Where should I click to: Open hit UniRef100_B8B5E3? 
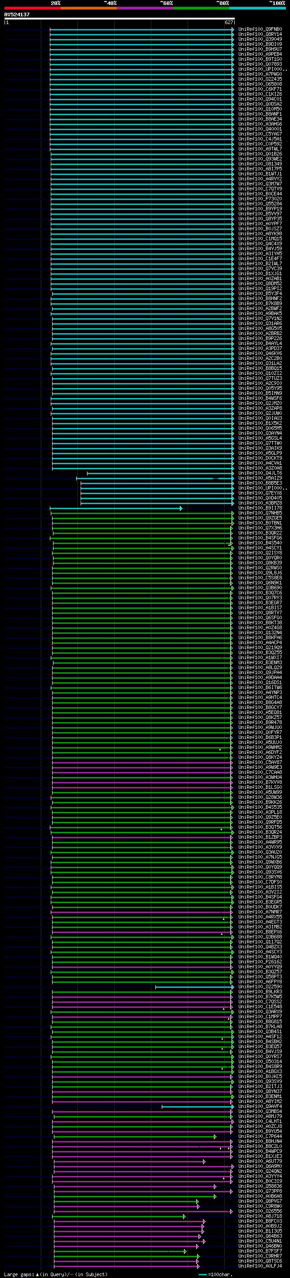pyautogui.click(x=260, y=483)
